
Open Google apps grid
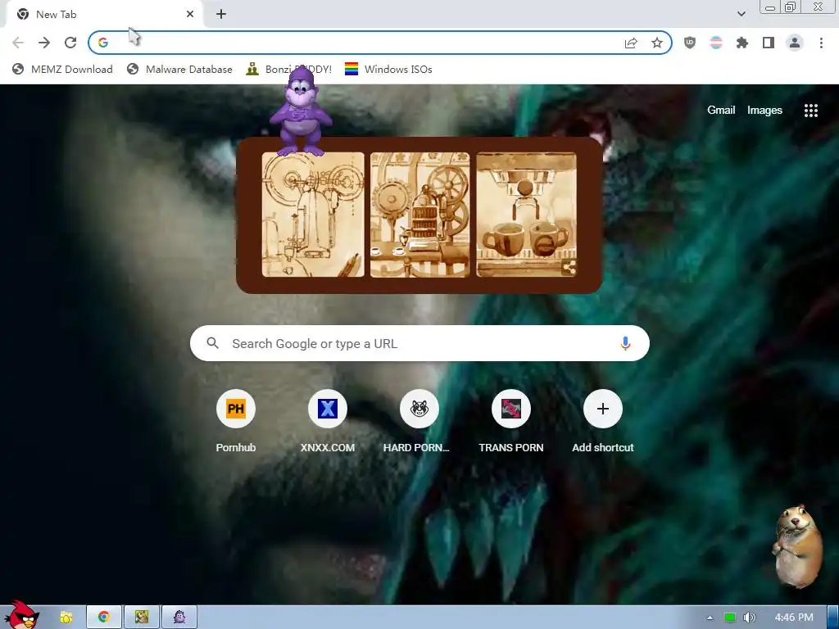[810, 111]
